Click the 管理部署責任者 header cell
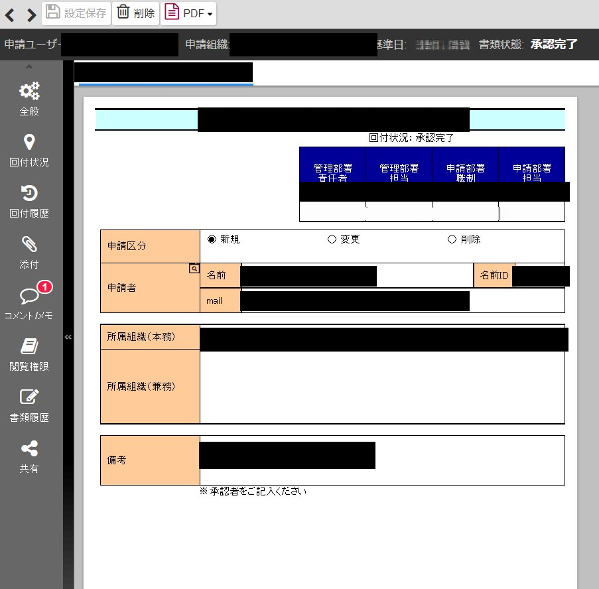 point(332,164)
